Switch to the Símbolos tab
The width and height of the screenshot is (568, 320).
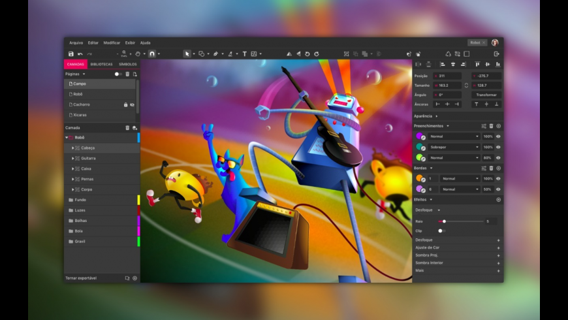click(128, 64)
